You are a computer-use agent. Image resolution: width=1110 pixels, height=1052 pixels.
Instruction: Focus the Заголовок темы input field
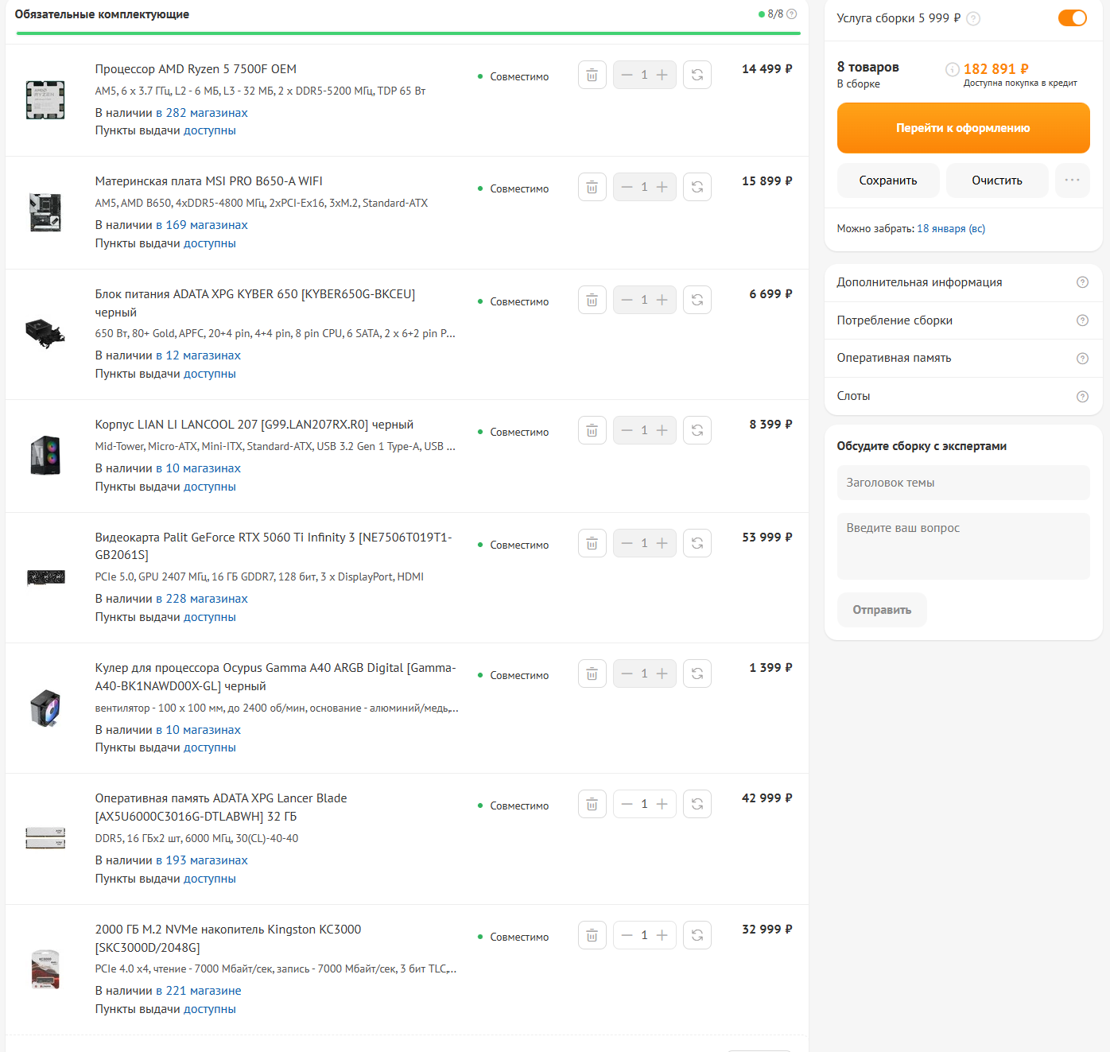pyautogui.click(x=963, y=483)
